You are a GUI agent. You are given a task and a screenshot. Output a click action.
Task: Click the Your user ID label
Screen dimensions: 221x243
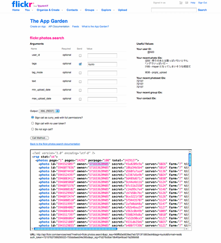click(x=144, y=49)
